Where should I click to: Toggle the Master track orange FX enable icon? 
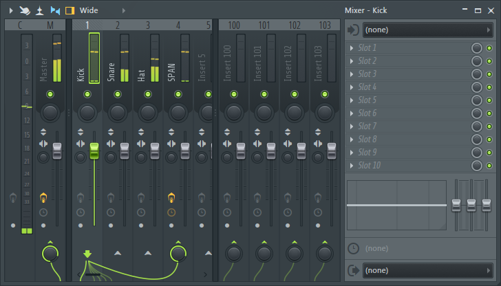point(43,198)
